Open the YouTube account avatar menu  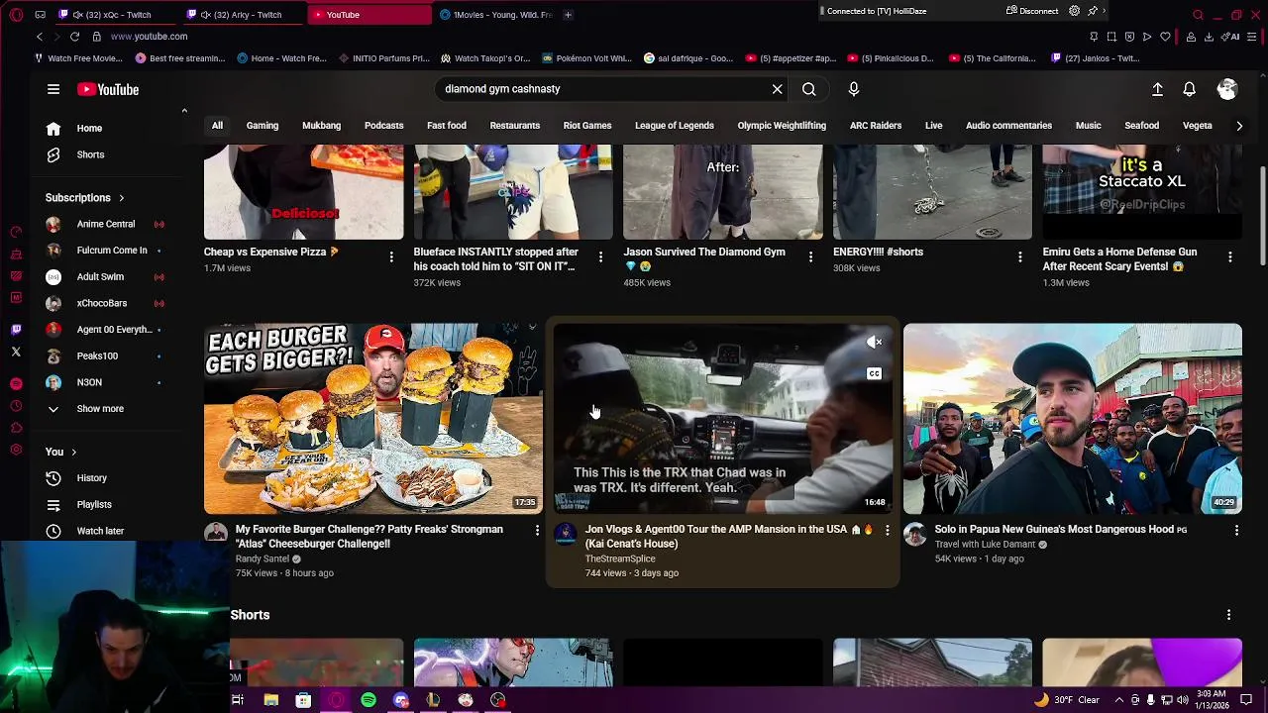pos(1227,89)
